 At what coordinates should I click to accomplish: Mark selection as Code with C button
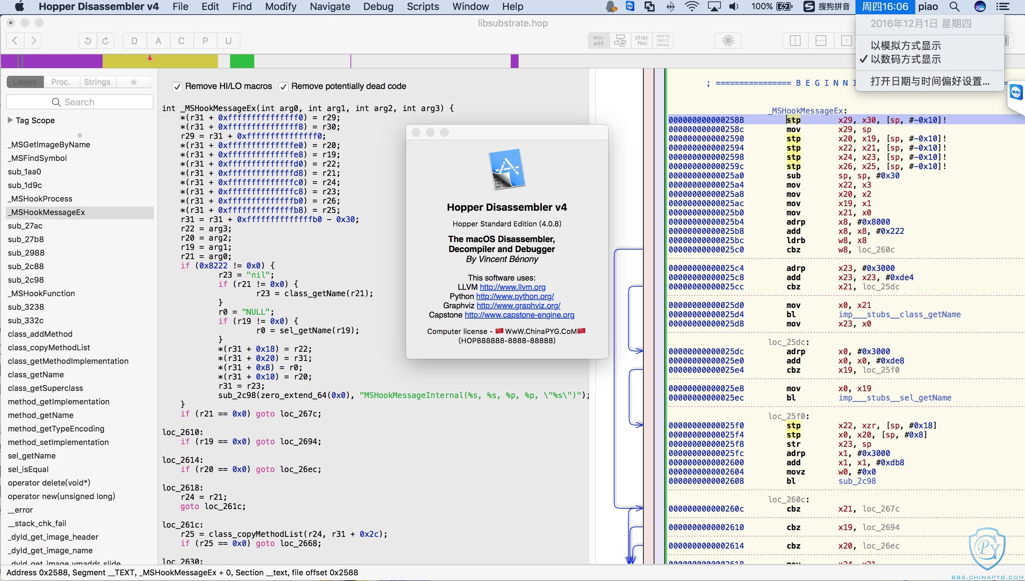182,41
